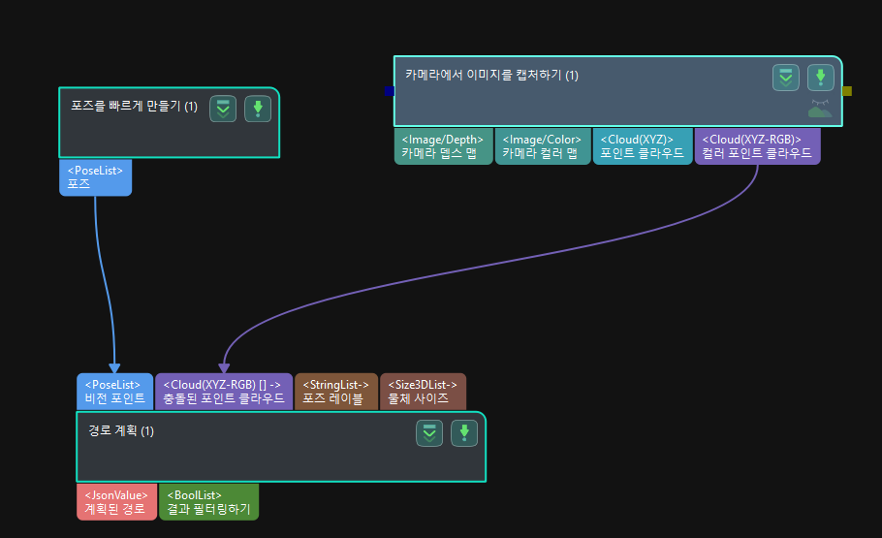The height and width of the screenshot is (538, 882).
Task: Run the 포즈를 빠르게 만들기 step via down-arrow icon
Action: (x=258, y=109)
